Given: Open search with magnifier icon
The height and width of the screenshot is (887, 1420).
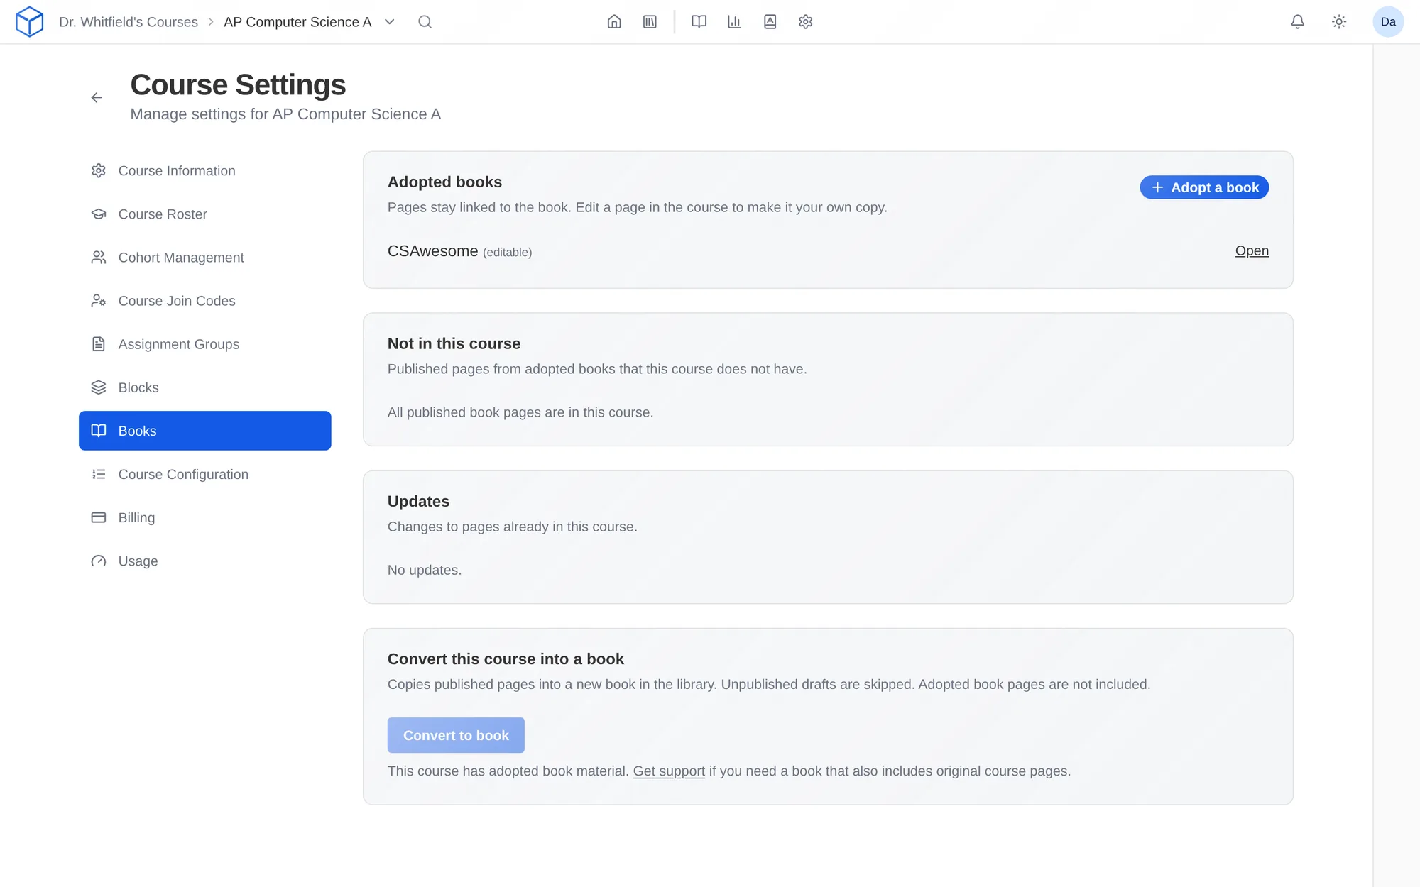Looking at the screenshot, I should point(425,22).
